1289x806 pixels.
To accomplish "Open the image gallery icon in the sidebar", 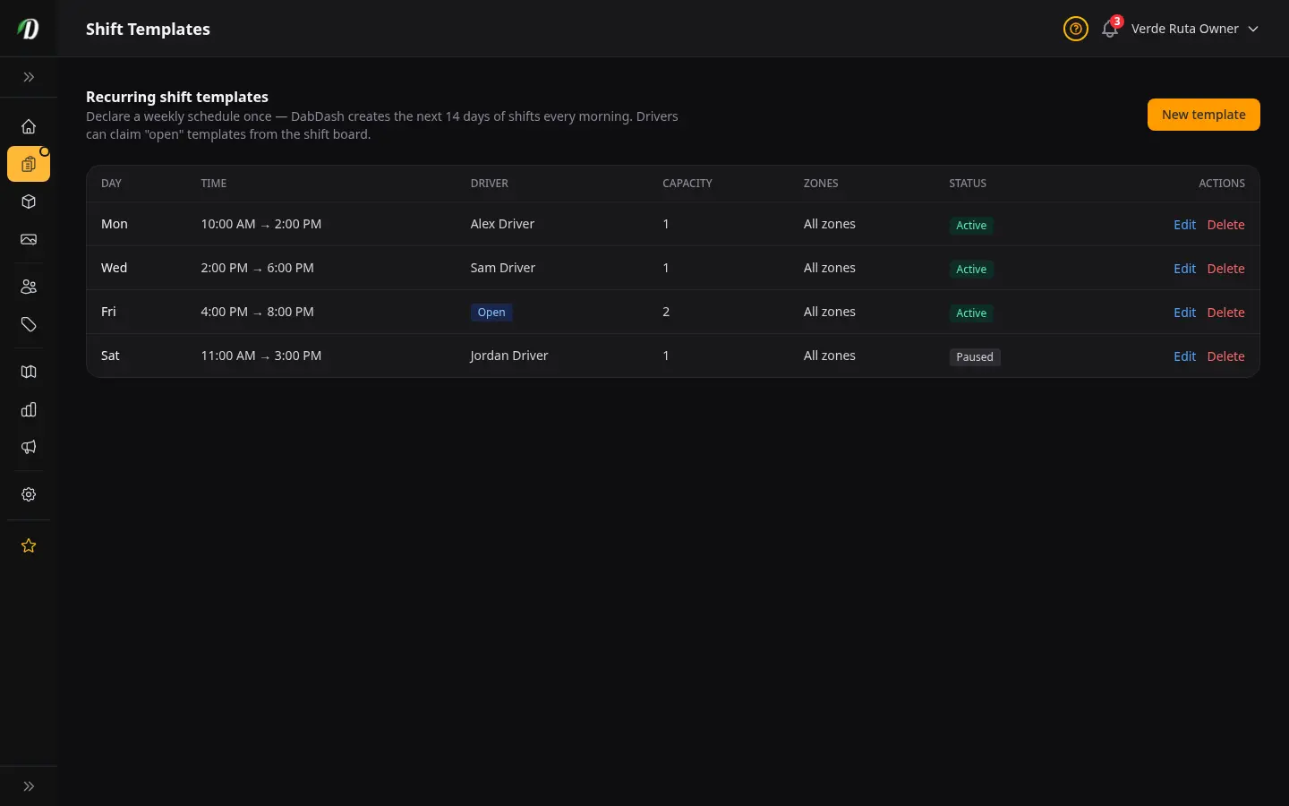I will click(29, 239).
